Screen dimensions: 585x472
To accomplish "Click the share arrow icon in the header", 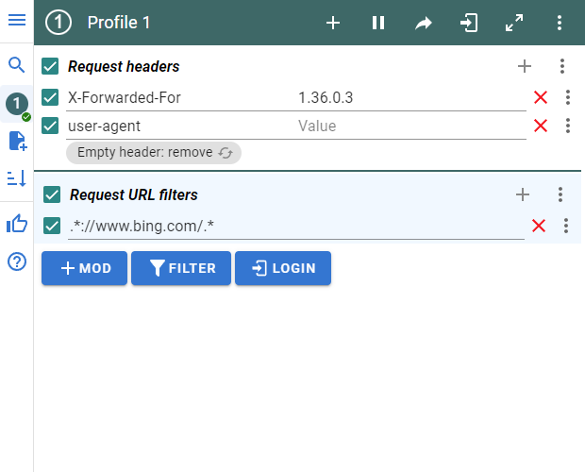I will coord(424,23).
